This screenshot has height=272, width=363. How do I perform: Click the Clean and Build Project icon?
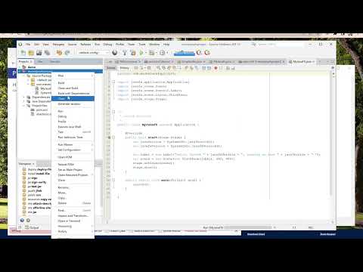pos(133,53)
